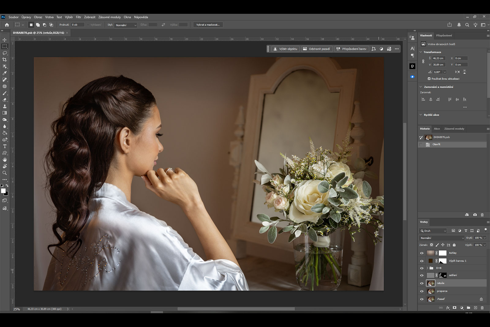This screenshot has width=490, height=327.
Task: Collapse the Transformace section
Action: coord(421,52)
